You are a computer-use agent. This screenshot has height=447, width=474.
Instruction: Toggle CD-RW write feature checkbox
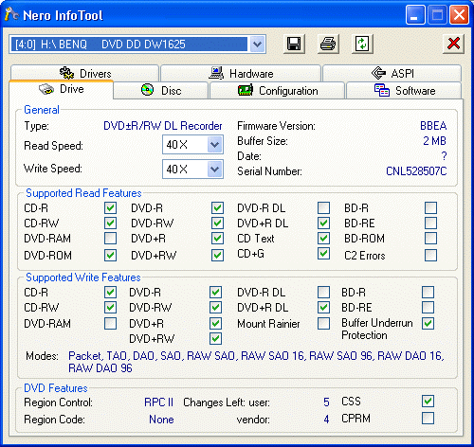pos(110,308)
